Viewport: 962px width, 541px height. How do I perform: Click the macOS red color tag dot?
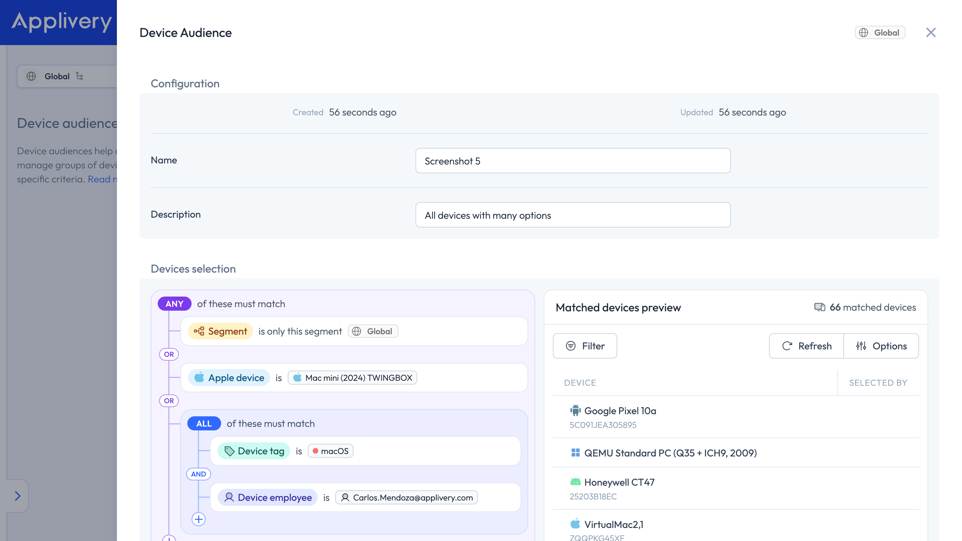(x=316, y=451)
